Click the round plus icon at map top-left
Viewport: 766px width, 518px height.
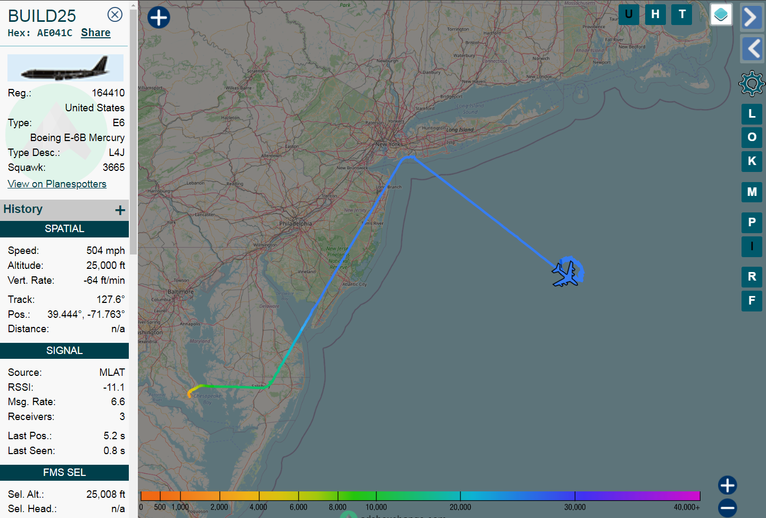coord(159,17)
